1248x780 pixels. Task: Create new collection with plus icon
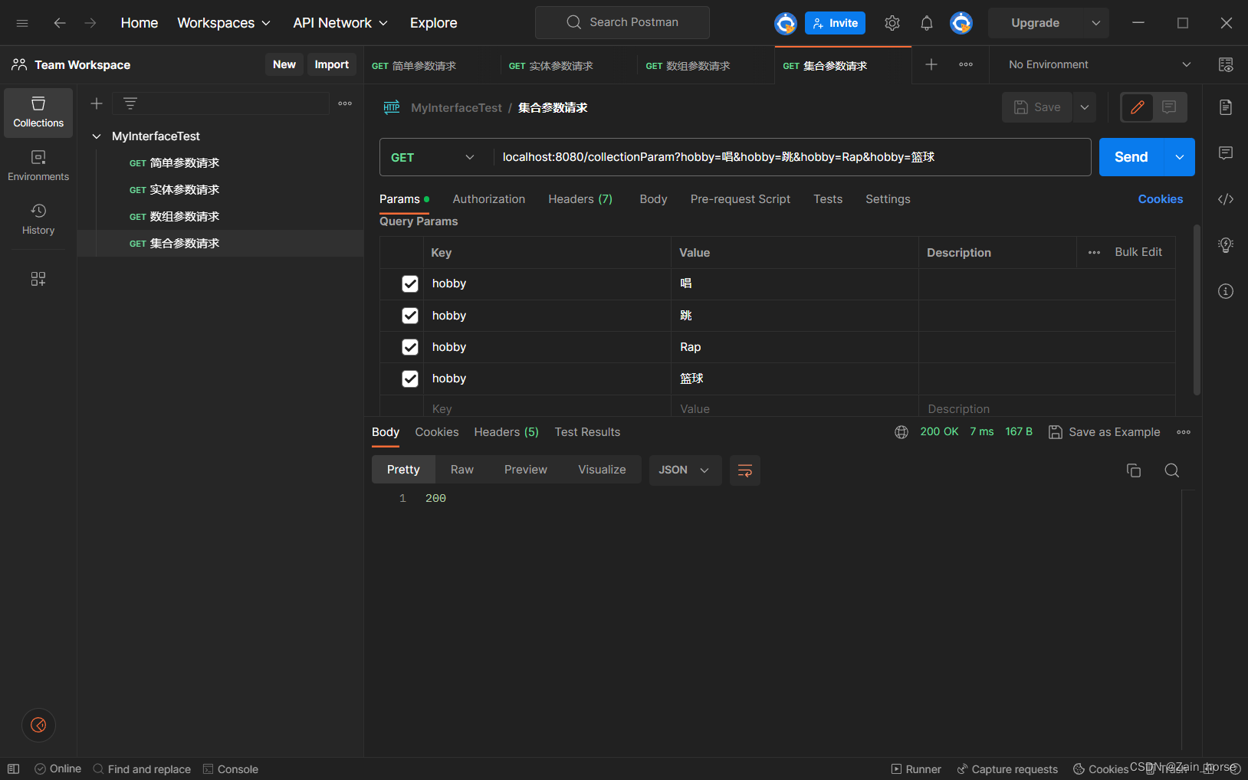point(97,103)
